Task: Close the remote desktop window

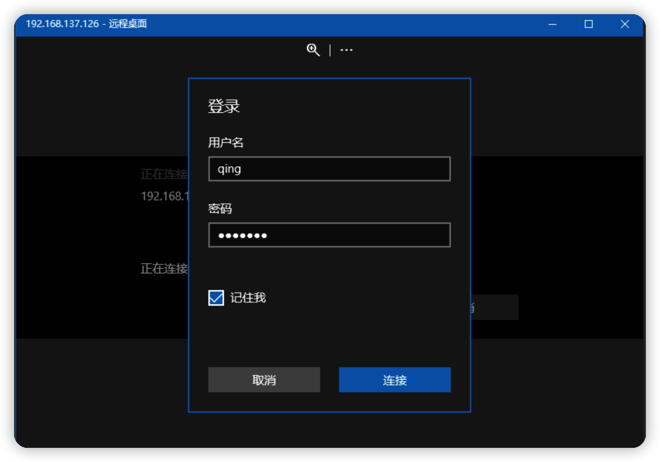Action: [x=625, y=24]
